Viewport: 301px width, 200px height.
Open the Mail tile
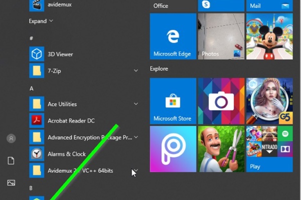269,5
